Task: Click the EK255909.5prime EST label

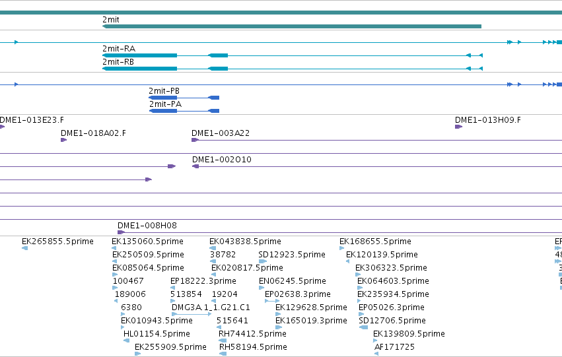Action: [170, 347]
